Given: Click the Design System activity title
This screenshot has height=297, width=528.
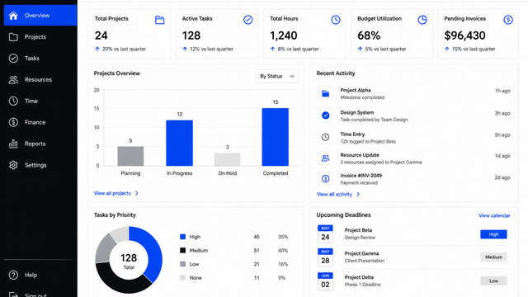Looking at the screenshot, I should point(357,112).
